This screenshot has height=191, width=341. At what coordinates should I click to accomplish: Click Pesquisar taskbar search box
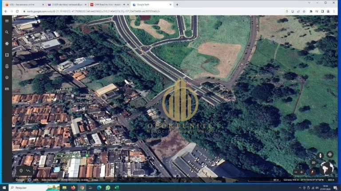click(34, 187)
